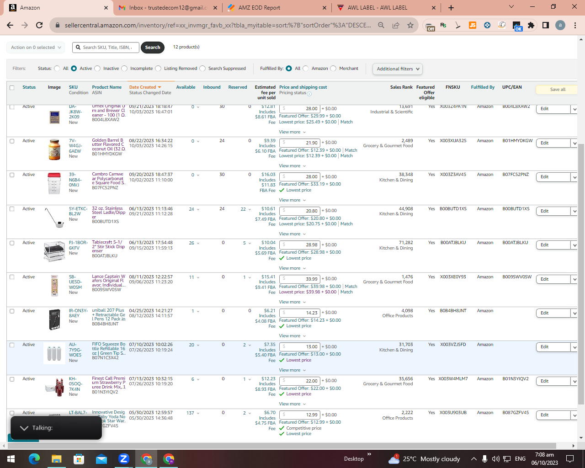Screen dimensions: 585x468
Task: Click the volume icon in system tray
Action: (495, 458)
